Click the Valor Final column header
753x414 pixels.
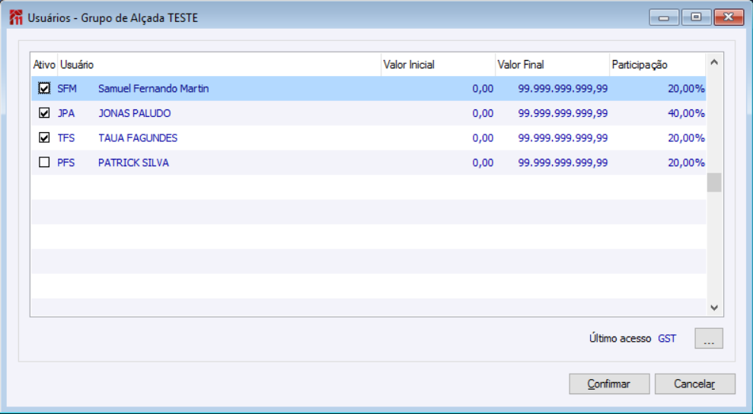tap(553, 65)
